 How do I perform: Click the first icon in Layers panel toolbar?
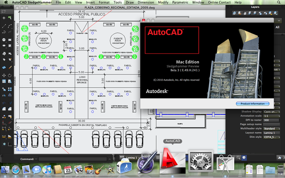coord(234,13)
